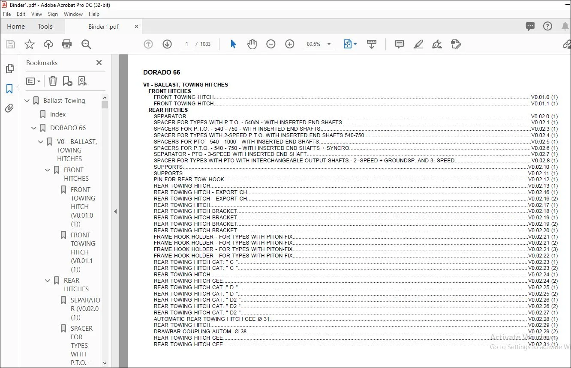Select the highlight text tool
The image size is (571, 368).
pos(418,44)
